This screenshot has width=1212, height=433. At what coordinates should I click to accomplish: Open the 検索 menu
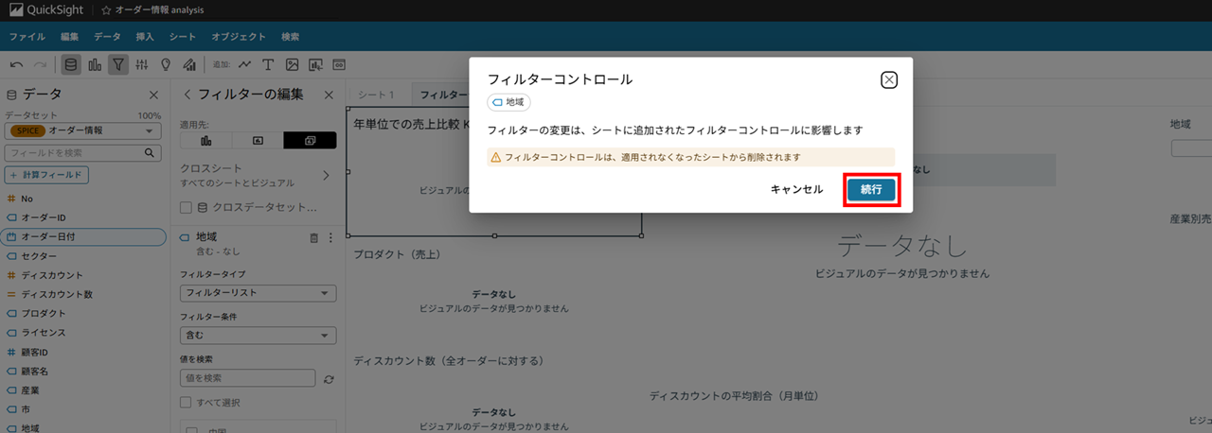click(x=291, y=36)
